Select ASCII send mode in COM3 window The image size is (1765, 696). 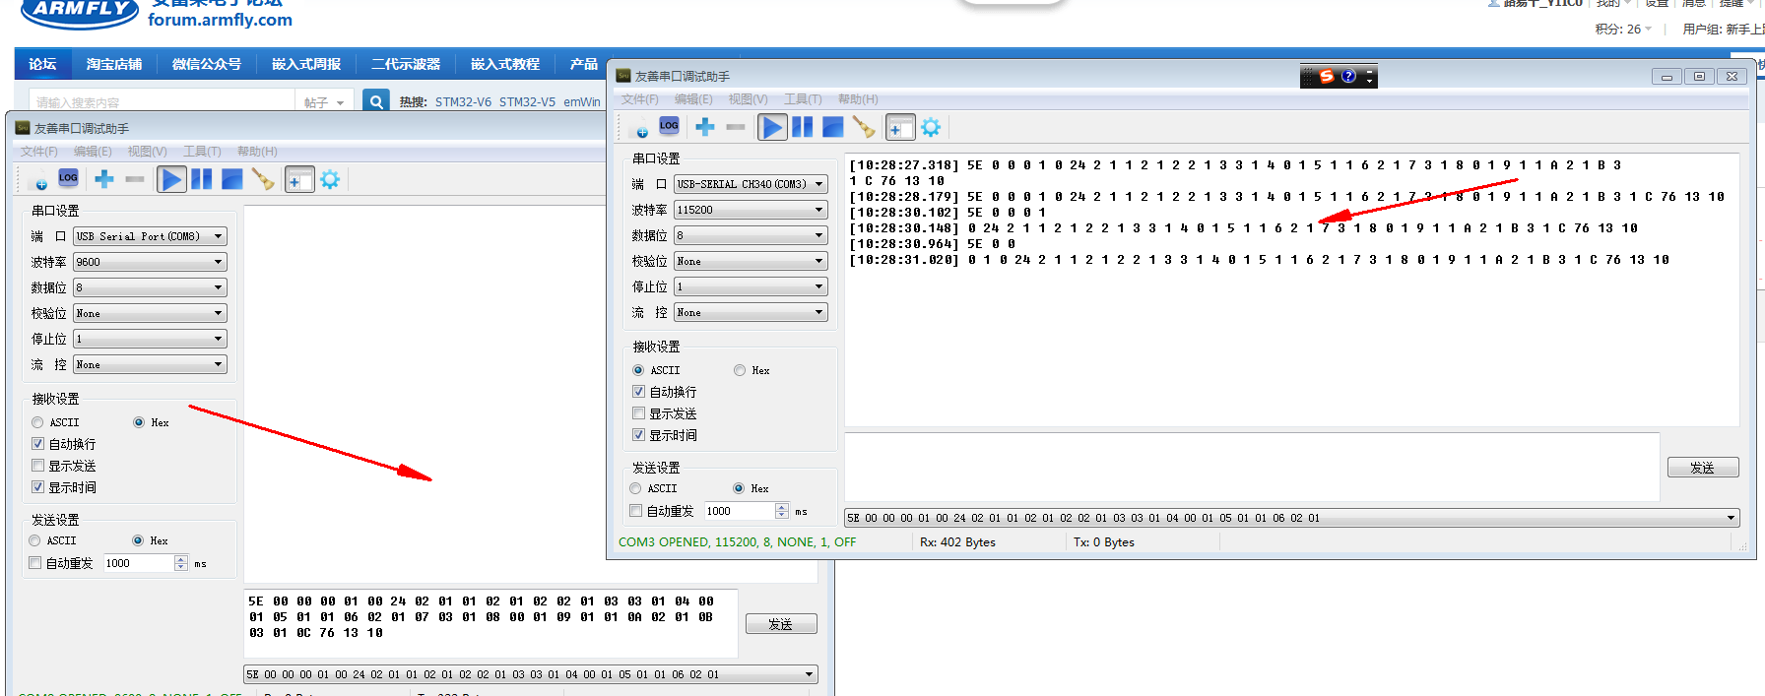[635, 488]
